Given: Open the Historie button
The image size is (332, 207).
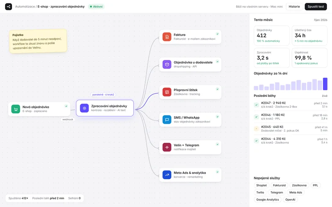Looking at the screenshot, I should pyautogui.click(x=294, y=7).
